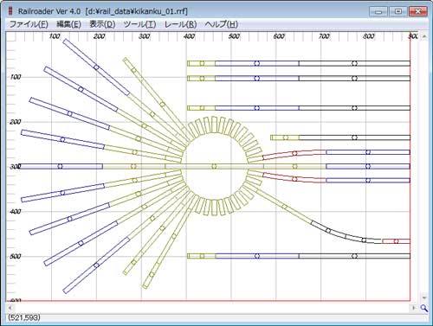Click the horizontal scrollbar left arrow
433x326 pixels.
pos(10,308)
